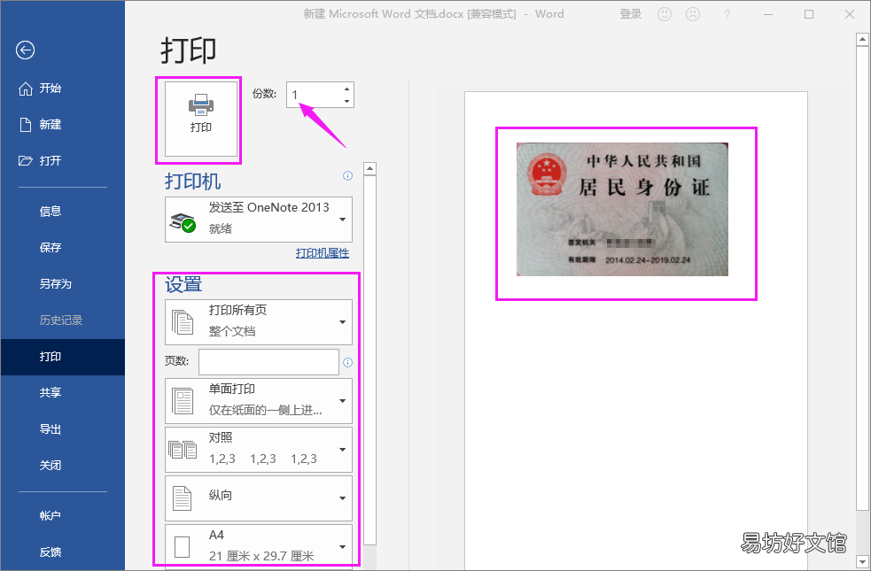Image resolution: width=871 pixels, height=571 pixels.
Task: Click the frowning face feedback icon
Action: pos(693,14)
